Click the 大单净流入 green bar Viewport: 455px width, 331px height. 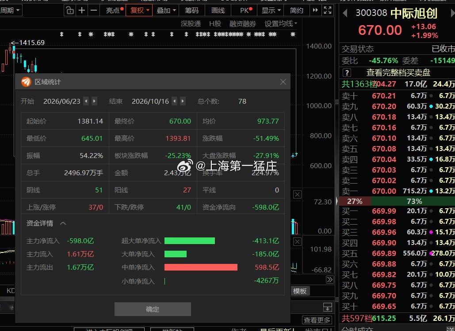click(175, 254)
